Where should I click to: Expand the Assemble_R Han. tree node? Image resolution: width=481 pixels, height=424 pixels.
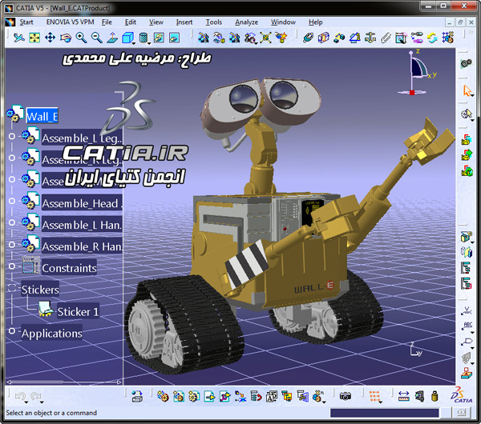[x=12, y=244]
